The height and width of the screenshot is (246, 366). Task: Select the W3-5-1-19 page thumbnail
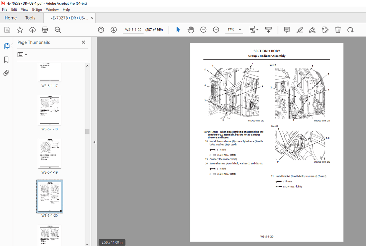click(49, 153)
